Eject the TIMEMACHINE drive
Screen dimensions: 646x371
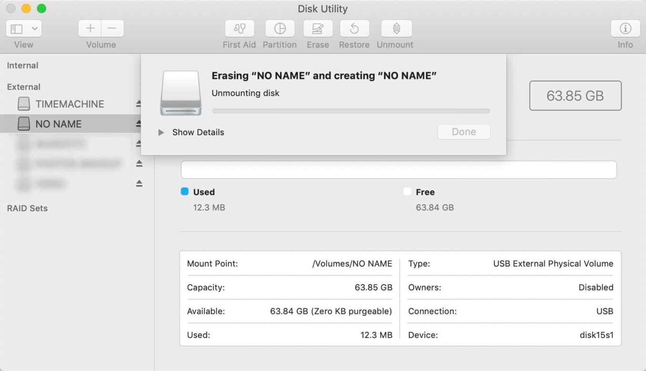[139, 104]
